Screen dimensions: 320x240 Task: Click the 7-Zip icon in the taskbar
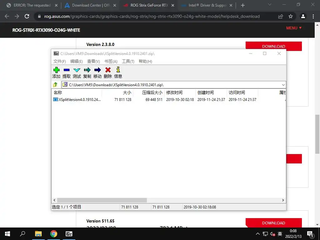(69, 234)
